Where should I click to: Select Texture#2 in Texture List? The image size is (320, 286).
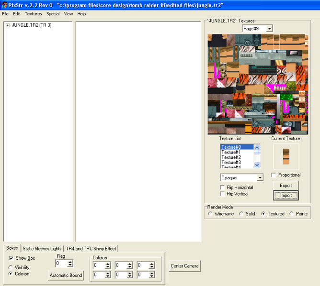pos(237,157)
